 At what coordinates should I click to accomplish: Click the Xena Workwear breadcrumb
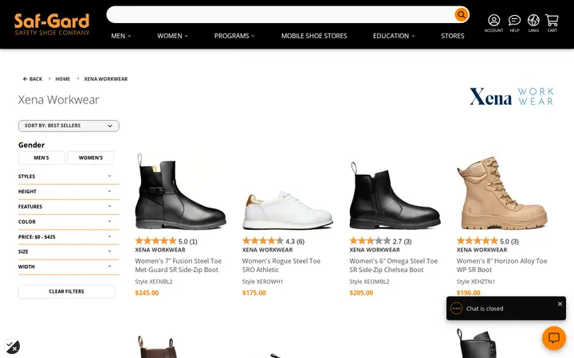pyautogui.click(x=106, y=79)
